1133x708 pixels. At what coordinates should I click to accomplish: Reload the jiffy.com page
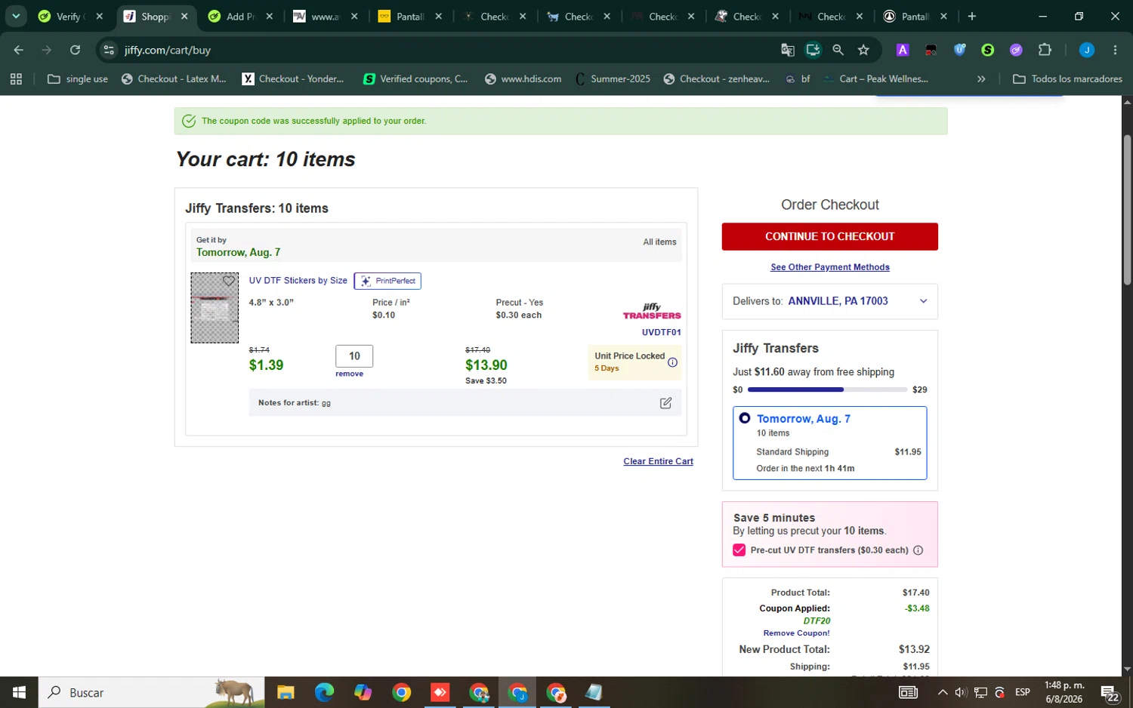coord(75,50)
